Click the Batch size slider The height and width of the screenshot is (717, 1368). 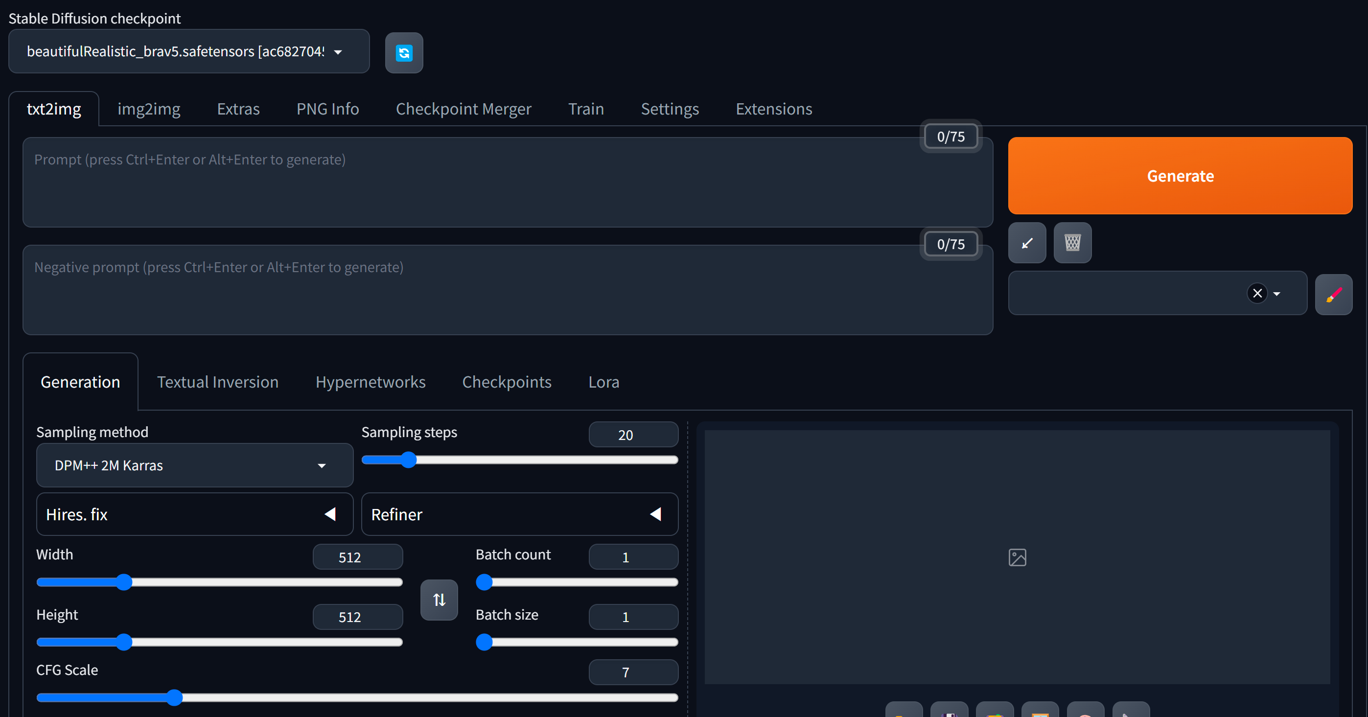577,642
